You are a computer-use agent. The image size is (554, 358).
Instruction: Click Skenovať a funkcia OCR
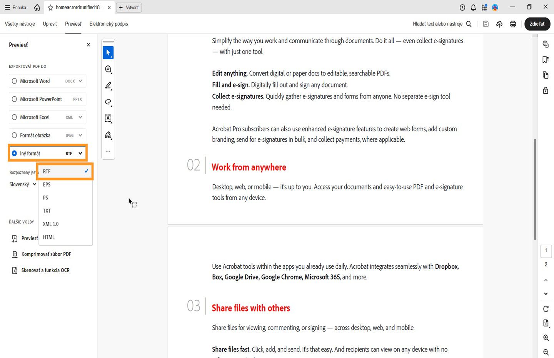point(41,271)
